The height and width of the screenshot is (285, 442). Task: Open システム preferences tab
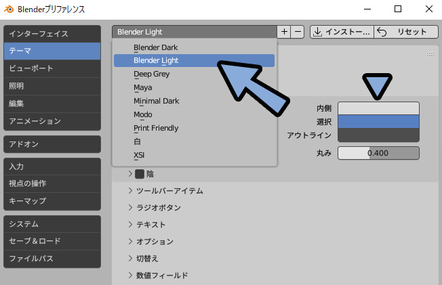pyautogui.click(x=52, y=224)
